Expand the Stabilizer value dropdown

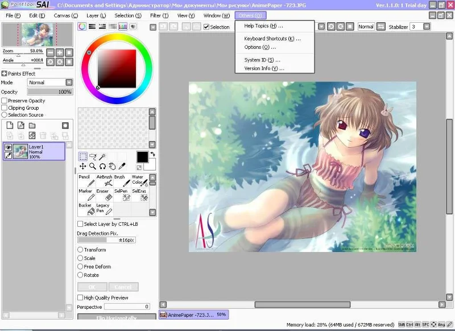tap(427, 27)
